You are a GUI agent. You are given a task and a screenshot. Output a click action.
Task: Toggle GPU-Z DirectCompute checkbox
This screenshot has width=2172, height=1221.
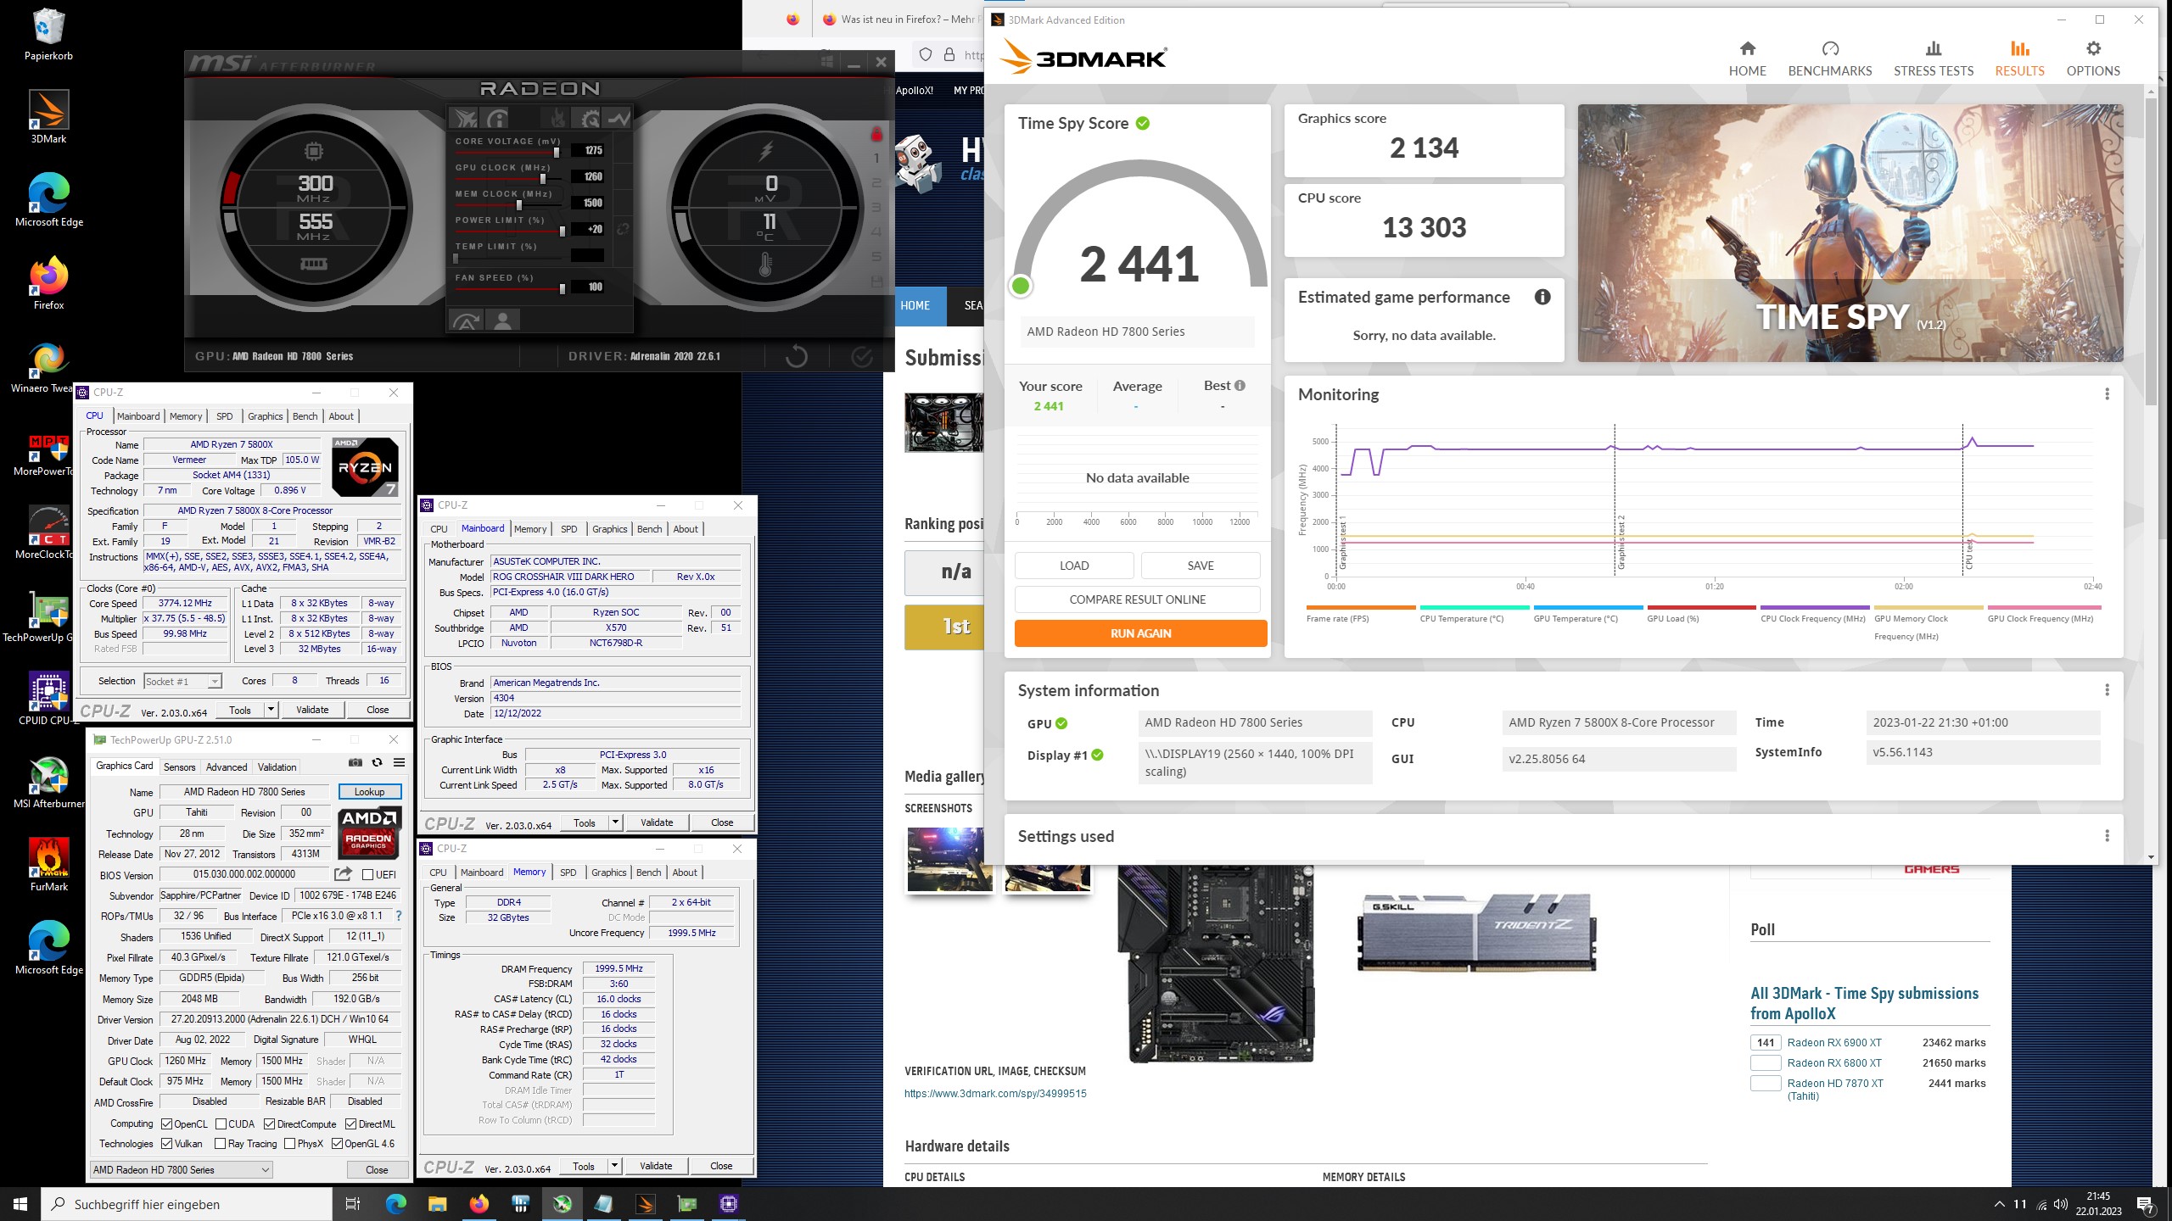pyautogui.click(x=270, y=1124)
